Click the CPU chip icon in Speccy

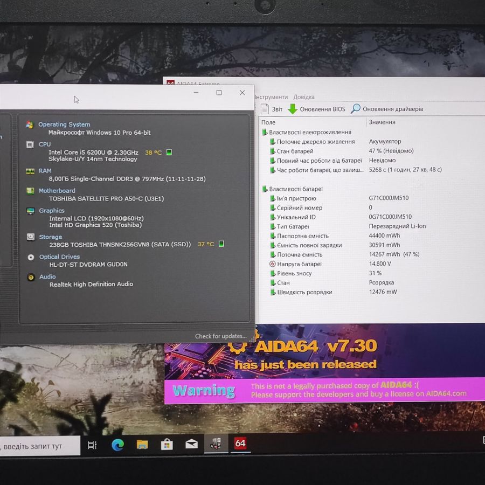coord(30,144)
